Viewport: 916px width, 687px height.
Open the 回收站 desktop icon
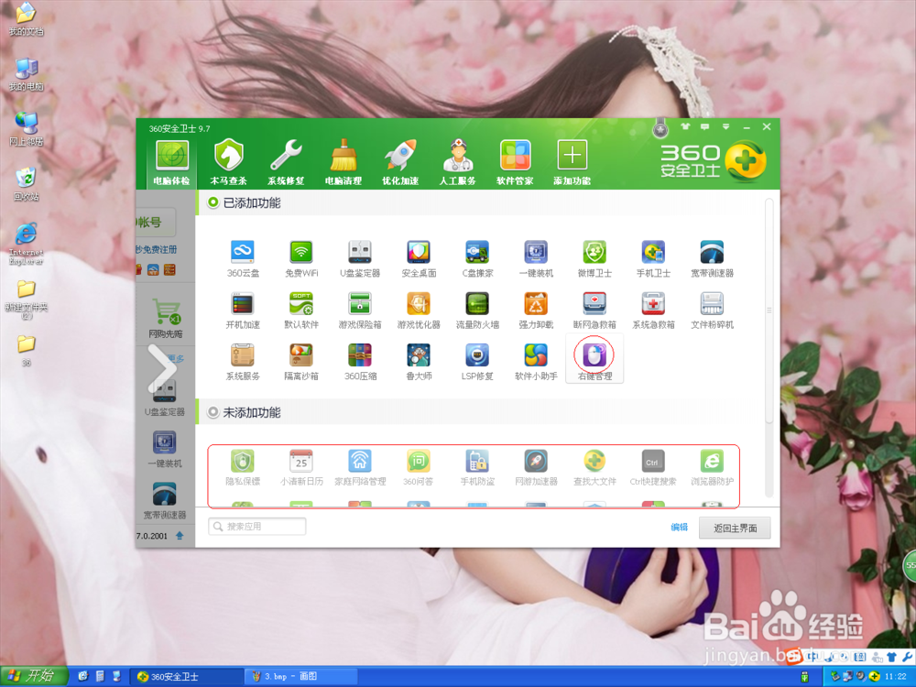coord(27,184)
